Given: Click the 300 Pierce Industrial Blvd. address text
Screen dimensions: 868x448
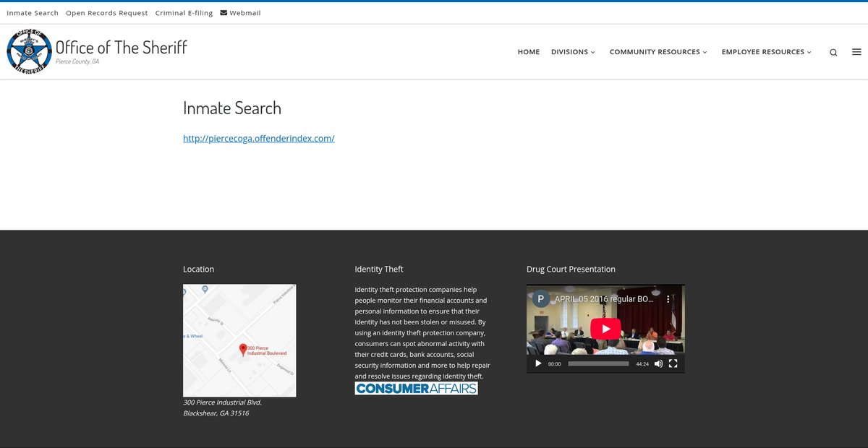Looking at the screenshot, I should click(222, 402).
